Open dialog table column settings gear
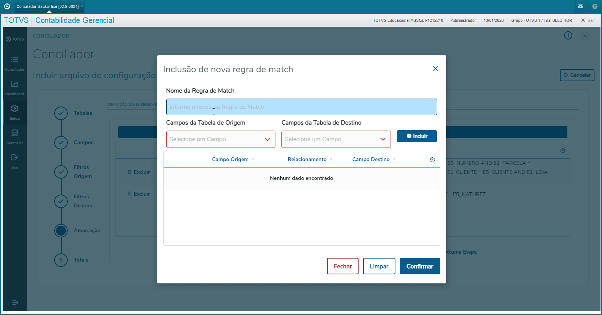 point(432,160)
